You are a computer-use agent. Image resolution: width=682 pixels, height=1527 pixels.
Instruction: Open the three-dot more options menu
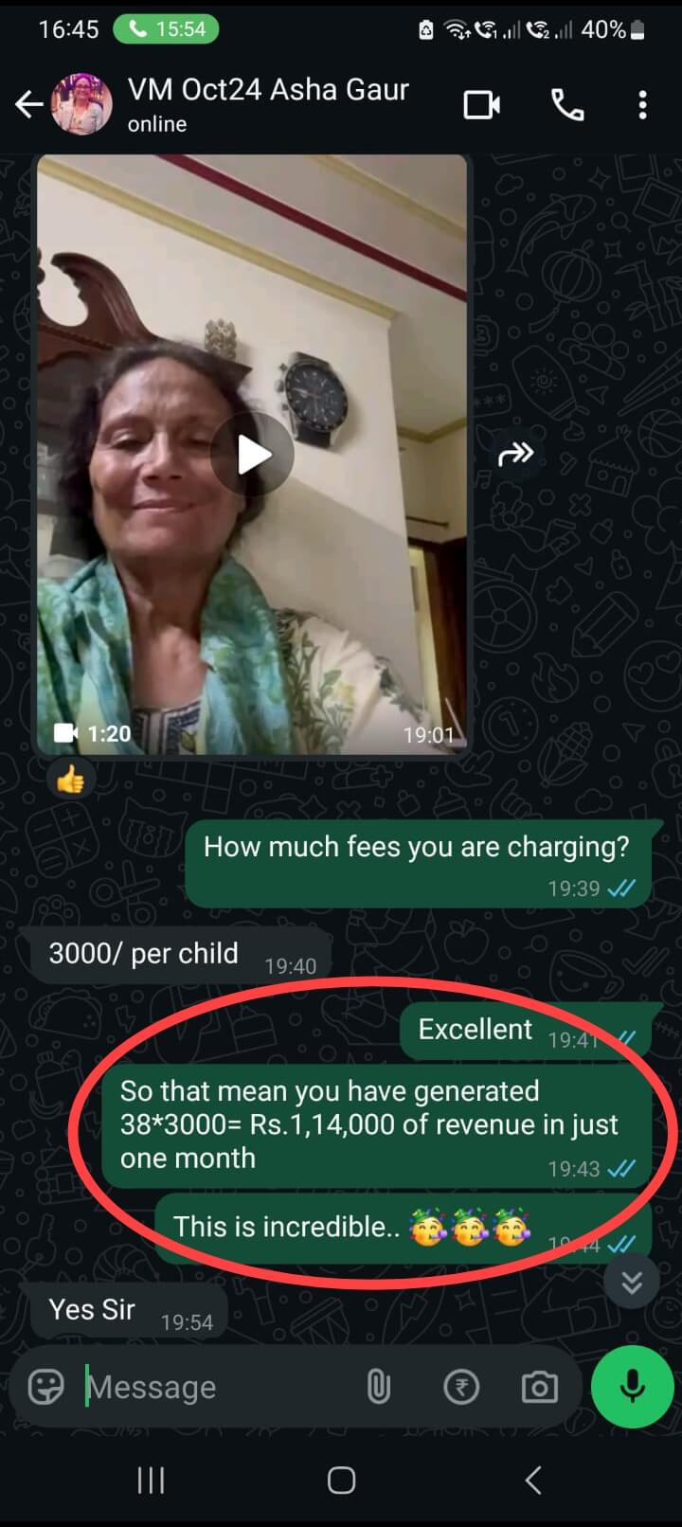(642, 104)
